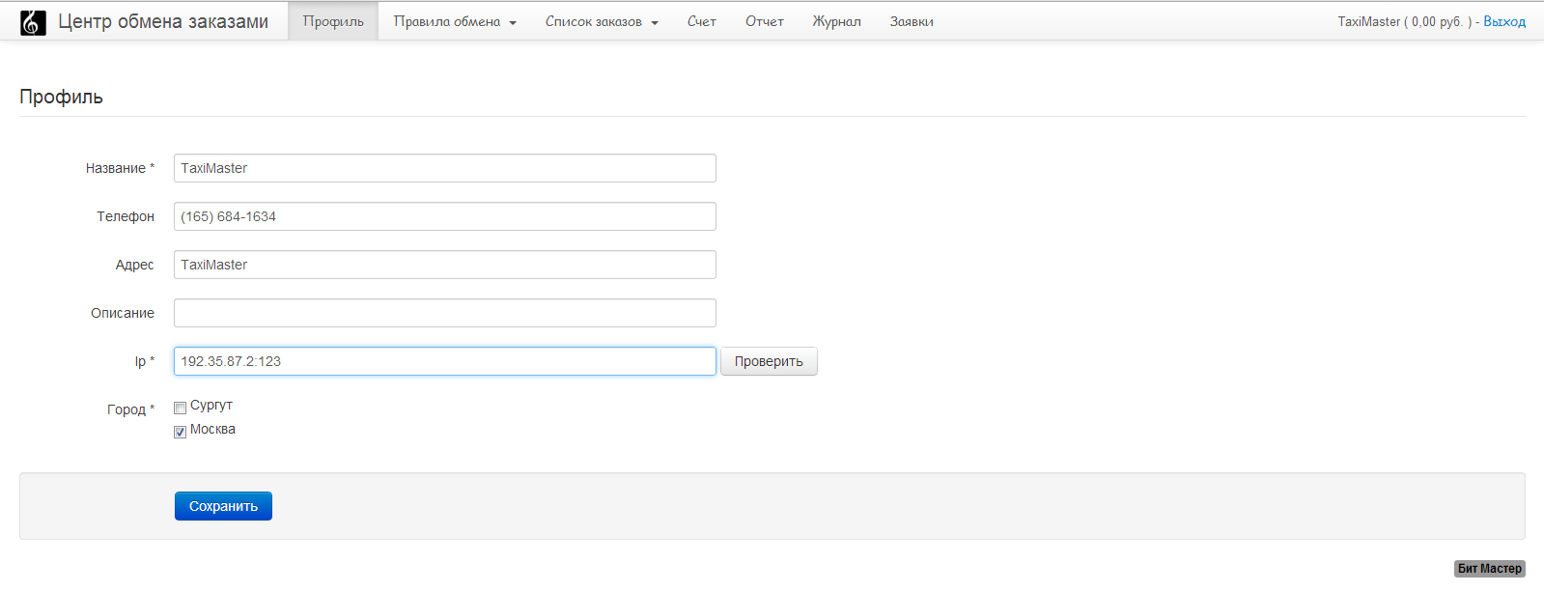1544x592 pixels.
Task: Enable the Сургут city checkbox
Action: click(x=181, y=408)
